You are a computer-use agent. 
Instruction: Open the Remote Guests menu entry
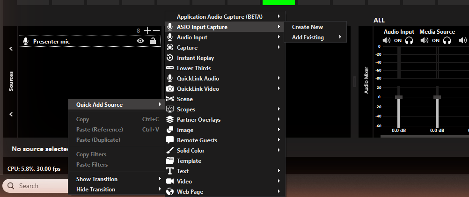point(225,140)
